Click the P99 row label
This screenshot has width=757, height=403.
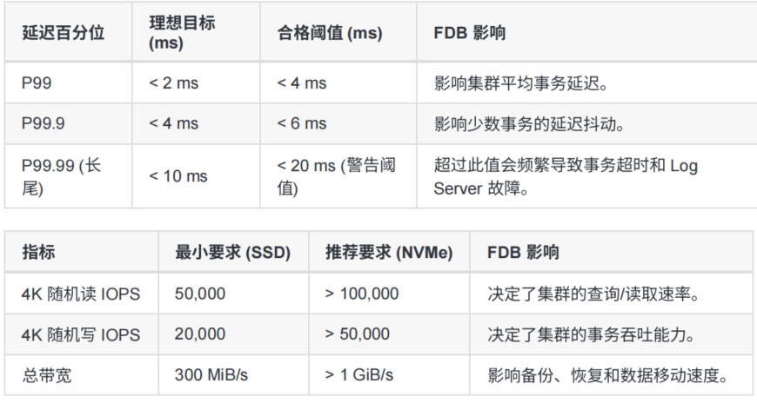tap(37, 83)
